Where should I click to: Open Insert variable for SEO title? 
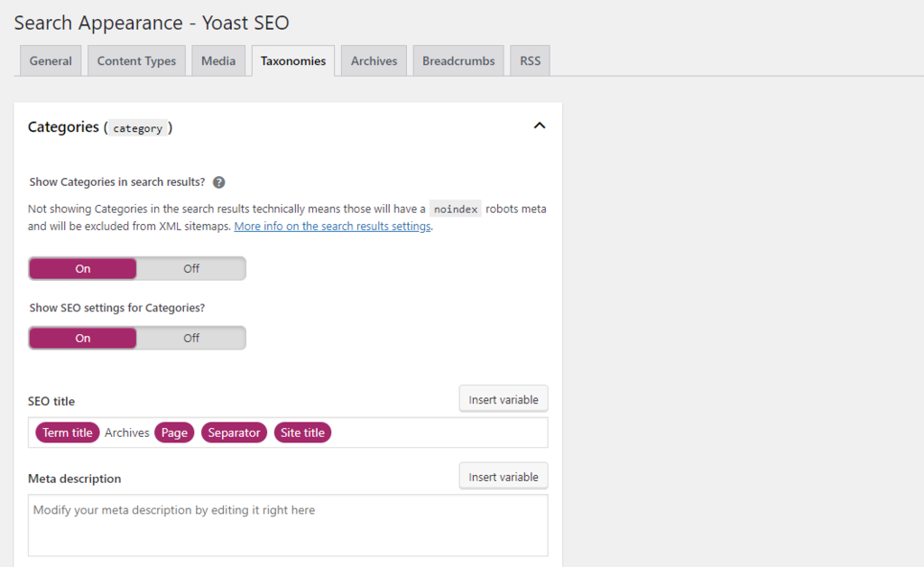[x=503, y=398]
